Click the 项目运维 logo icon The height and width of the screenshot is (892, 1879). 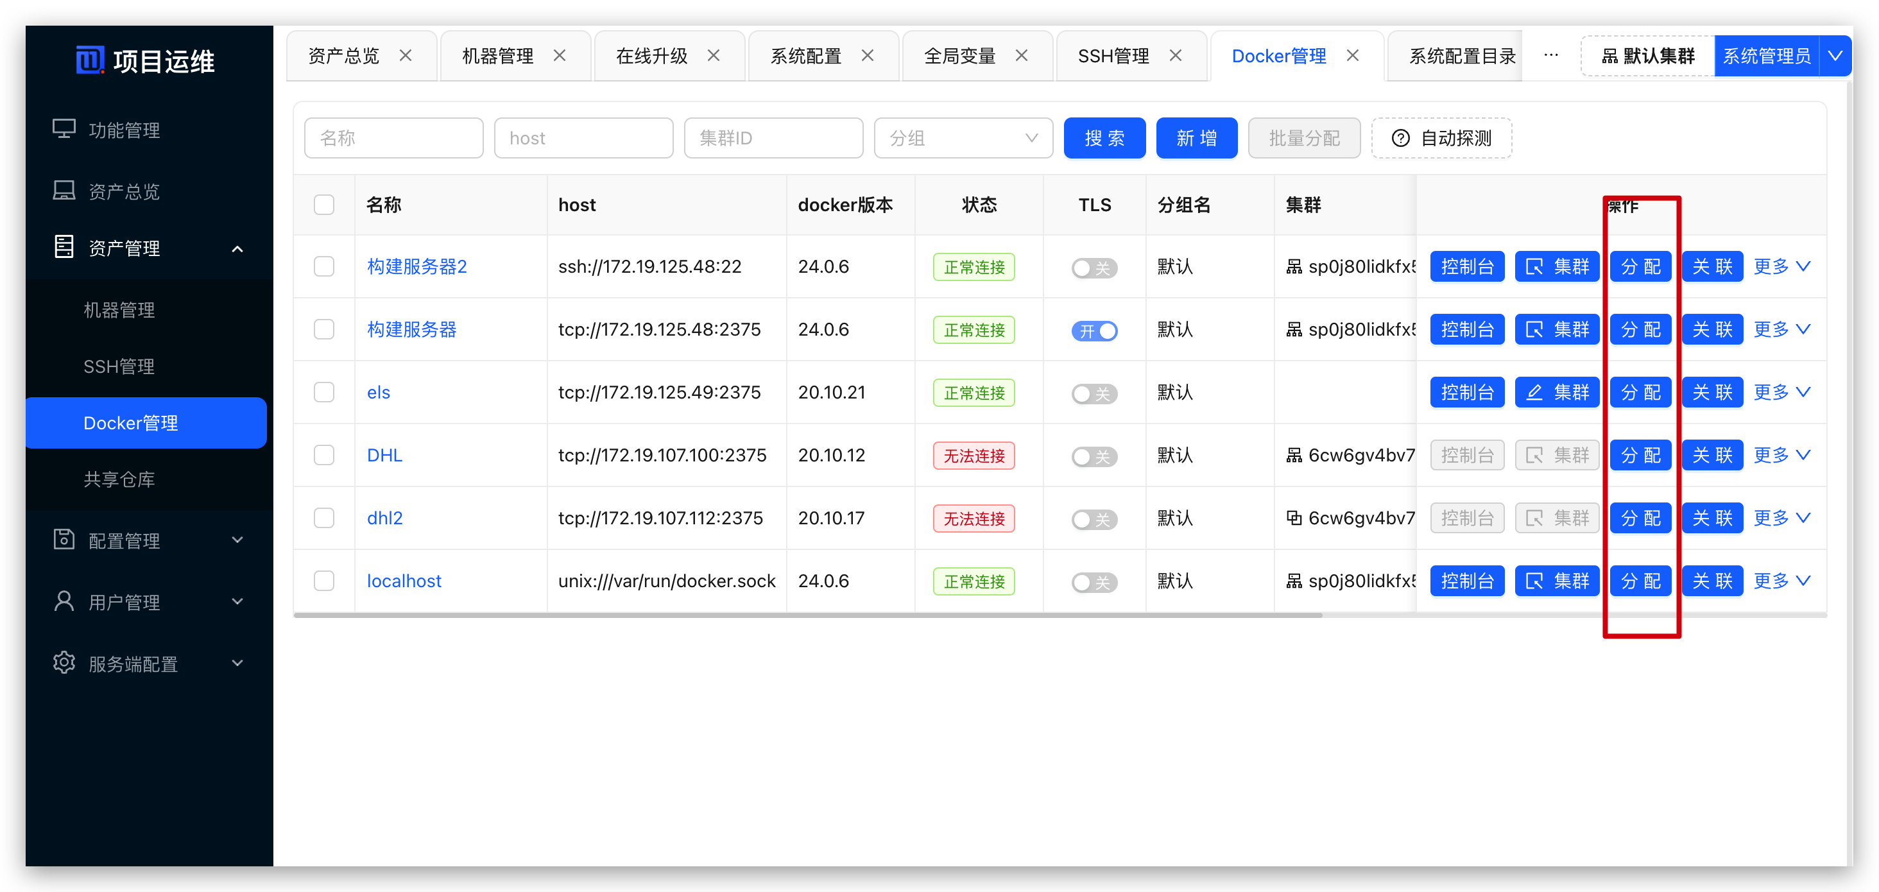pos(90,60)
